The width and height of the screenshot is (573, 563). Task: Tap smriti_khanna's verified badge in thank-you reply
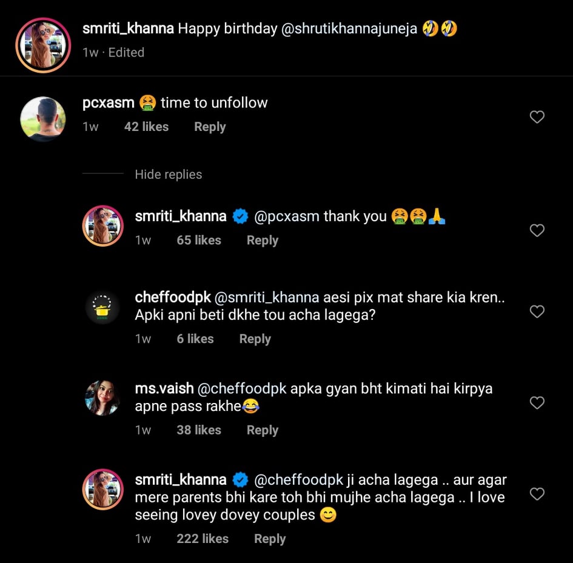pyautogui.click(x=240, y=216)
